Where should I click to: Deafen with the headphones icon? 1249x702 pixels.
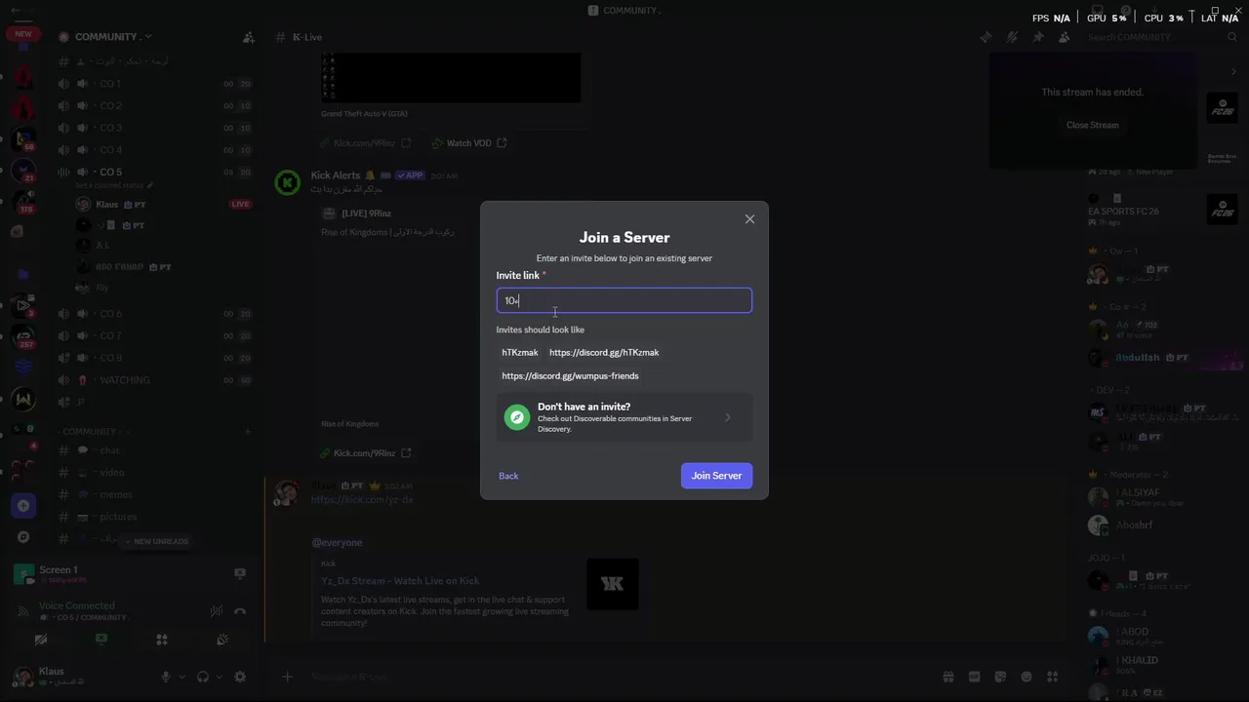203,677
